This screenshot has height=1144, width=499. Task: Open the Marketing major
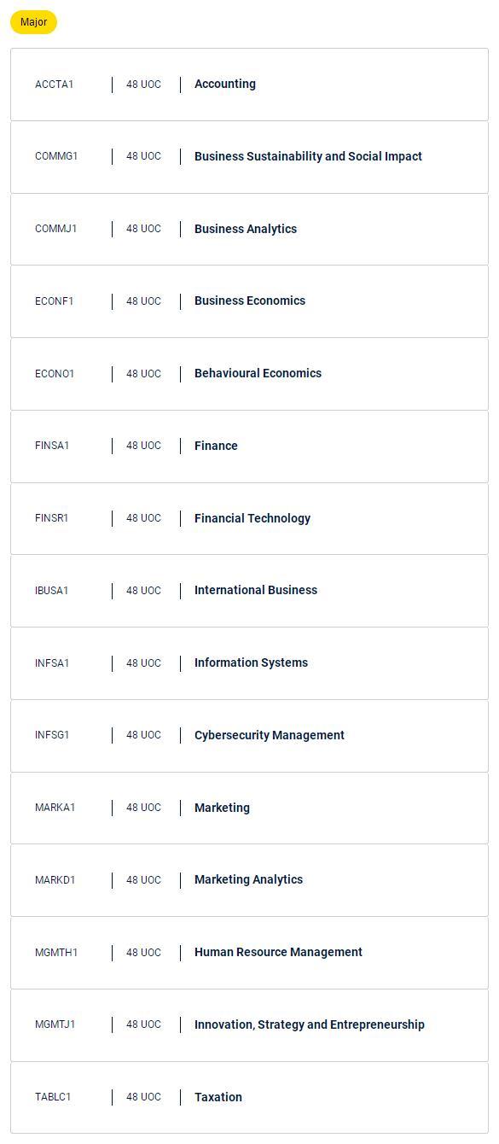pos(249,808)
